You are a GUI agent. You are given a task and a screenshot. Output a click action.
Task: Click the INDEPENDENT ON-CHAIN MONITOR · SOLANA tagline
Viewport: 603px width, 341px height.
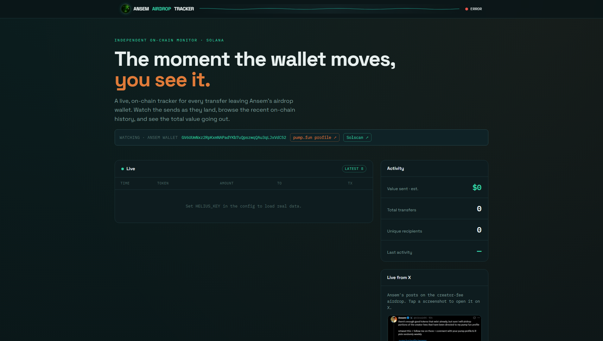coord(169,40)
